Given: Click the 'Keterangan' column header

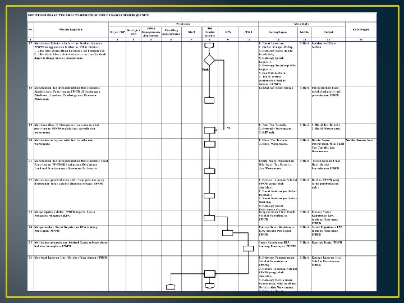Looking at the screenshot, I should (361, 30).
